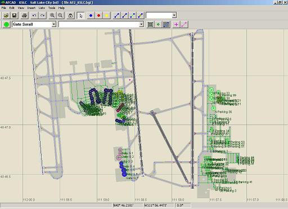Open the File menu

[x=4, y=8]
